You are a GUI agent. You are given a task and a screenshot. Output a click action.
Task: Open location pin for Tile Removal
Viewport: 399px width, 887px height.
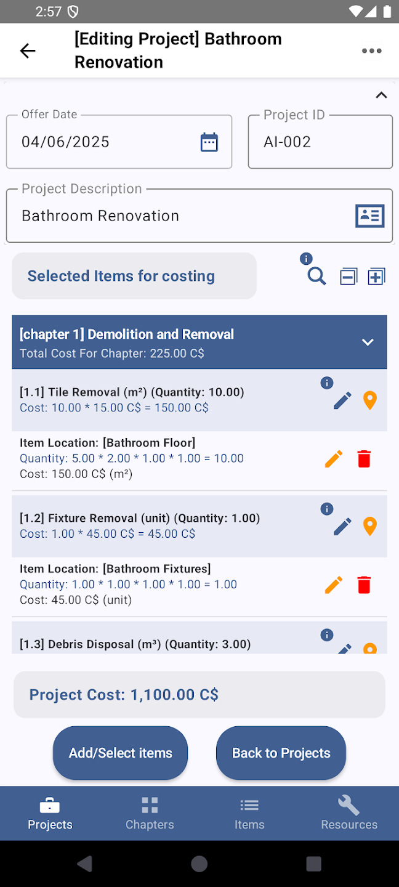click(370, 400)
